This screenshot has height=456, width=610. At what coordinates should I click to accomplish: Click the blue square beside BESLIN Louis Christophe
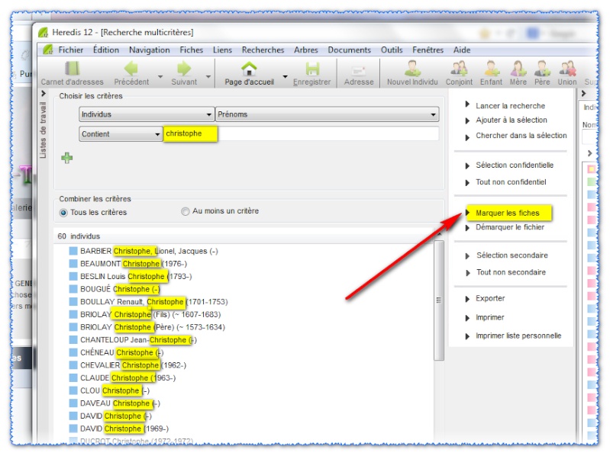pyautogui.click(x=73, y=276)
